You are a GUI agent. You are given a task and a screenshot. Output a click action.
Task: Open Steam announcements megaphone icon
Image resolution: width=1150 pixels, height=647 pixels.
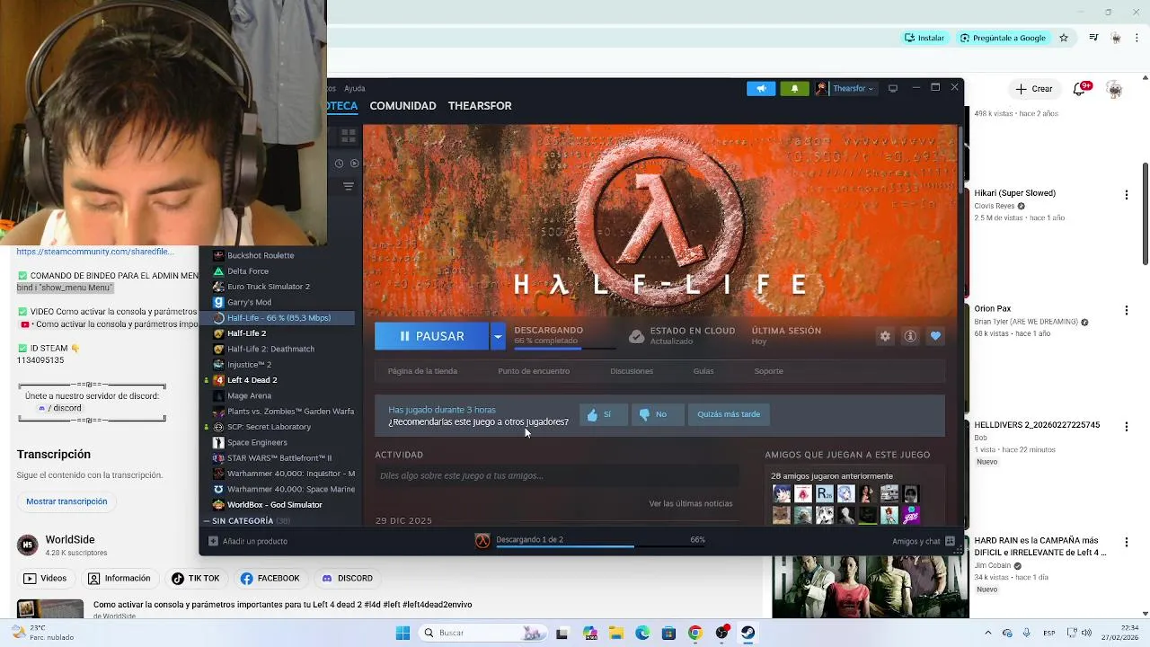click(761, 88)
